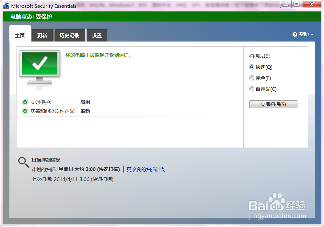Click the 帮助 label to show its menu
Screen dimensions: 324x227
(x=303, y=34)
